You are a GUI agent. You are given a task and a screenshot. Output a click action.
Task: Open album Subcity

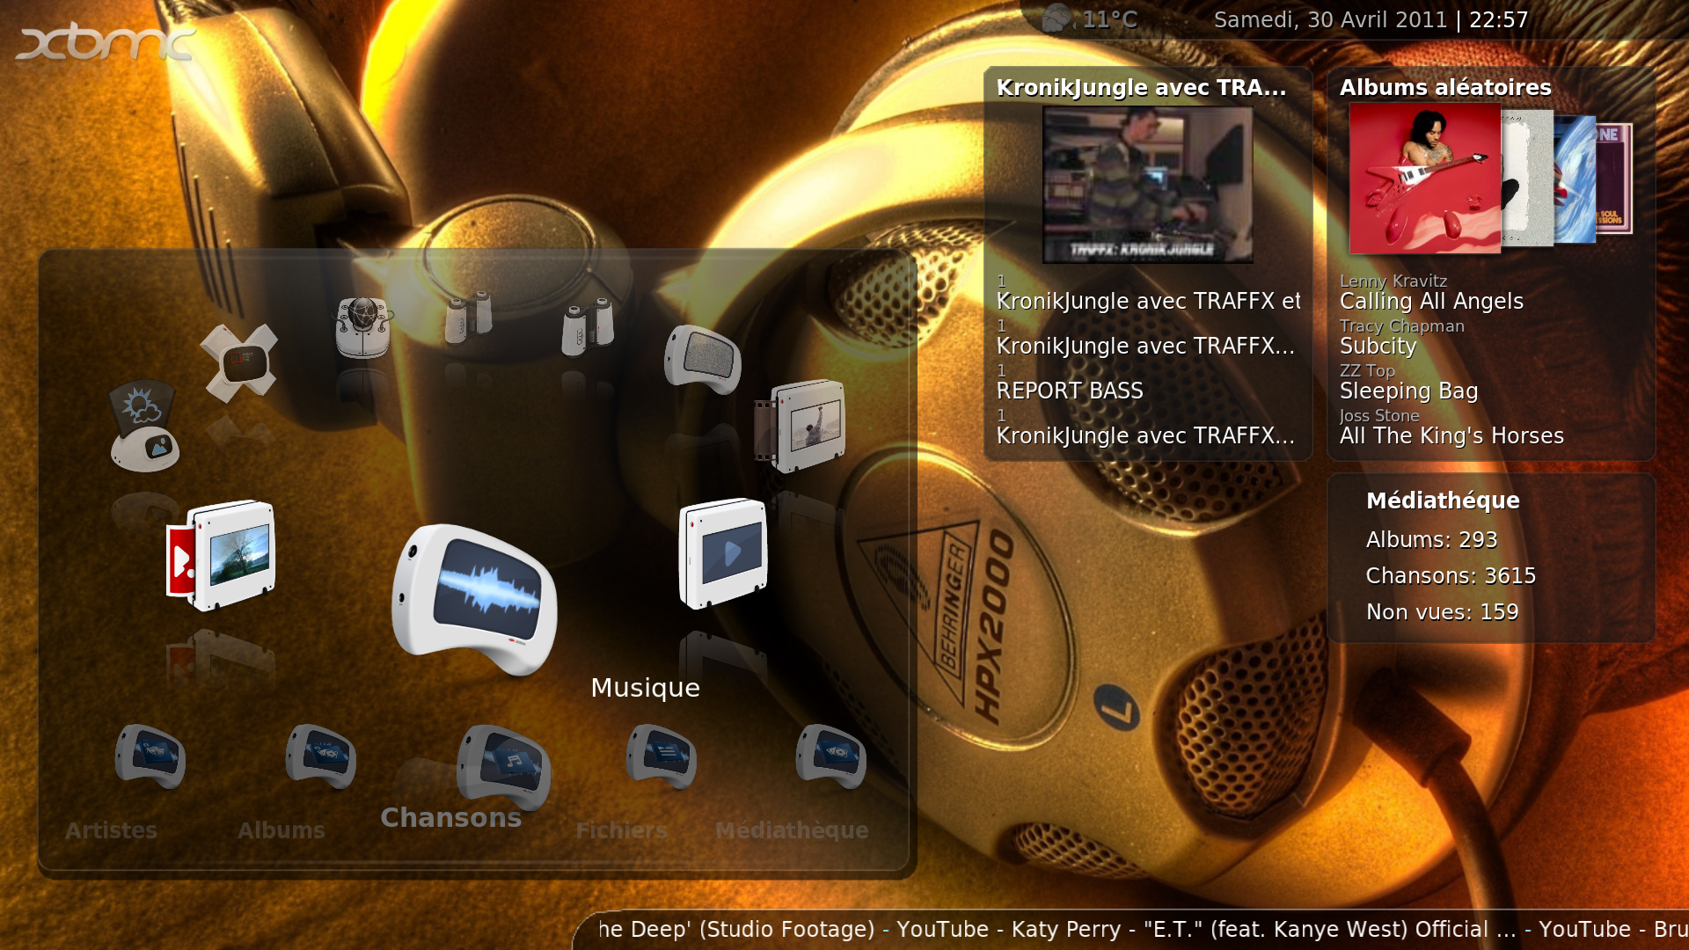pyautogui.click(x=1378, y=346)
